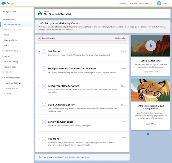Open Visit Salesforce Help & Training link
This screenshot has width=172, height=163.
pos(77,157)
